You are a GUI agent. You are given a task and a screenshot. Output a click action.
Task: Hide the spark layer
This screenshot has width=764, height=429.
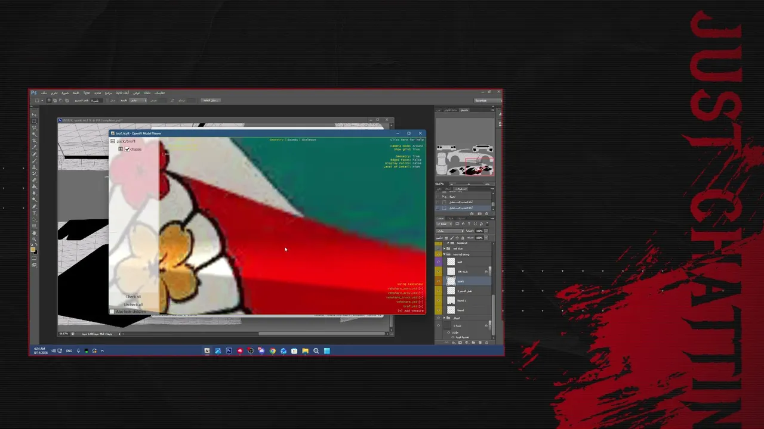click(439, 281)
